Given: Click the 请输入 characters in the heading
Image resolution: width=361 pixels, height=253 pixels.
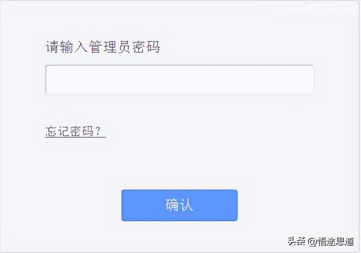Looking at the screenshot, I should tap(66, 47).
